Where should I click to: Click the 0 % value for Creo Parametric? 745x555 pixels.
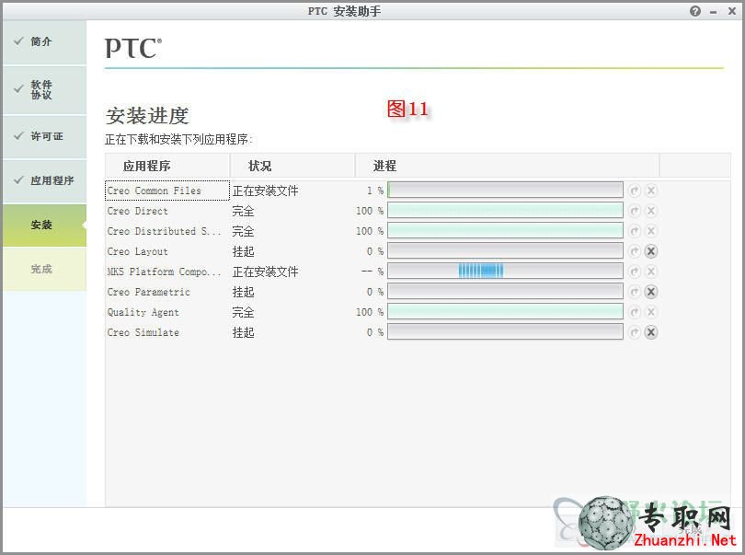(375, 292)
